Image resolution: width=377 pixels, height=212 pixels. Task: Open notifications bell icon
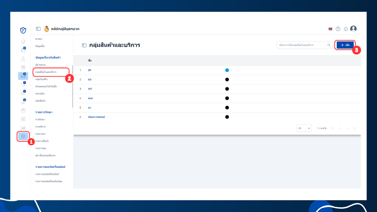346,29
